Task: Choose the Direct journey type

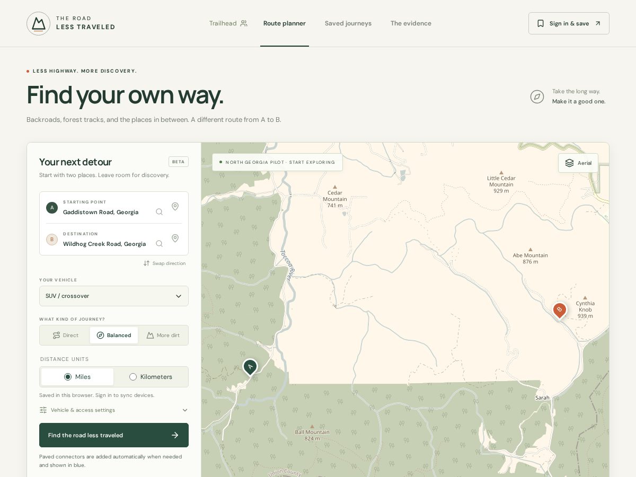Action: coord(66,335)
